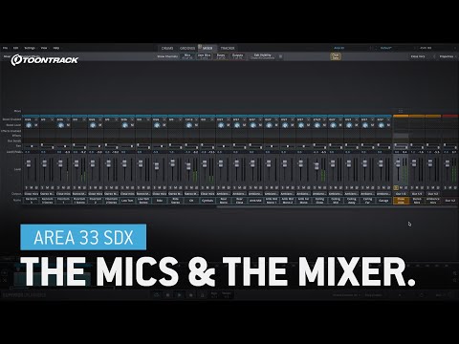The image size is (459, 344).
Task: Toggle bleed mute M beside the Garage knob
Action: coord(388,125)
